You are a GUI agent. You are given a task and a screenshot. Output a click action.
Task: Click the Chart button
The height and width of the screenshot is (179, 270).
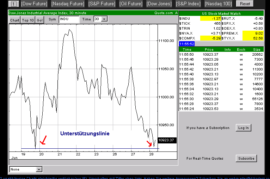(15, 20)
